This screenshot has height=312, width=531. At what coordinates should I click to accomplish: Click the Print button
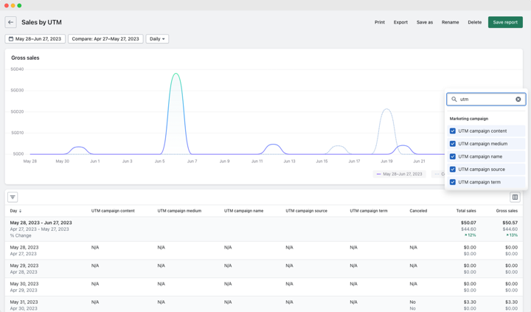pos(380,22)
